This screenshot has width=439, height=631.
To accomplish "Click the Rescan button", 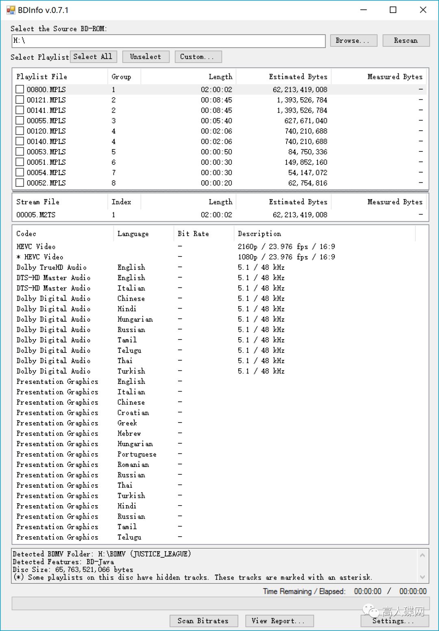I will pyautogui.click(x=406, y=40).
